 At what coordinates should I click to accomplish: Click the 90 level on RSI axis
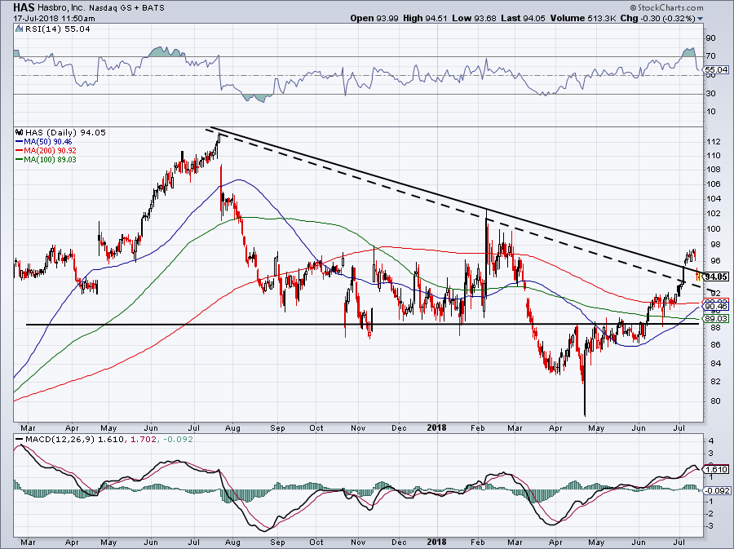pos(710,38)
